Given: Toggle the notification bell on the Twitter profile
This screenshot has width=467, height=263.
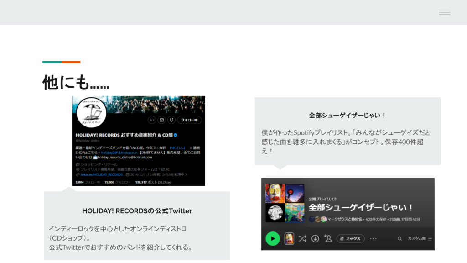Looking at the screenshot, I should [x=171, y=120].
